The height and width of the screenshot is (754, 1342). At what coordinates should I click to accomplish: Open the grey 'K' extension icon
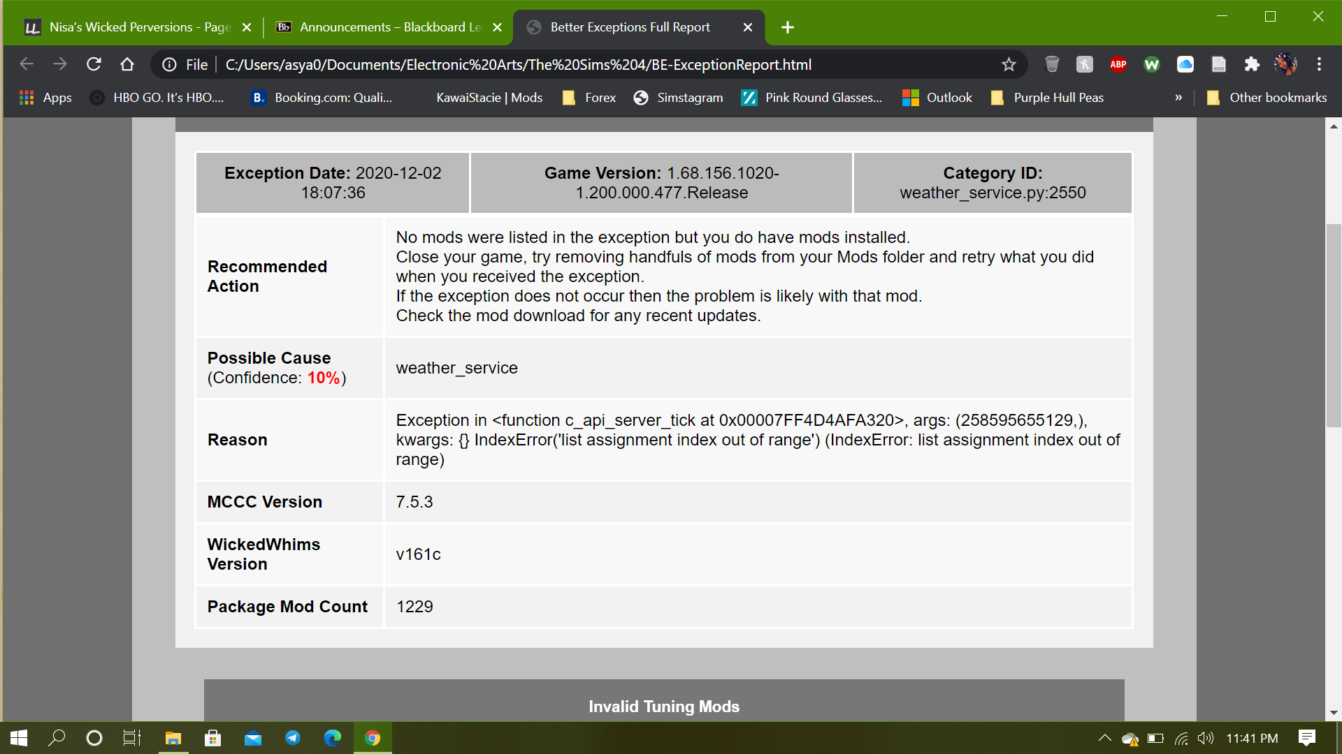click(1084, 64)
